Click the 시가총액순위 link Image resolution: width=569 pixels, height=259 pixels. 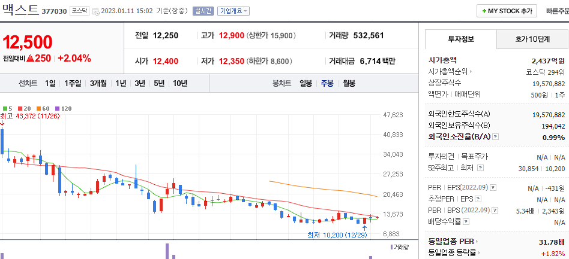coord(448,72)
